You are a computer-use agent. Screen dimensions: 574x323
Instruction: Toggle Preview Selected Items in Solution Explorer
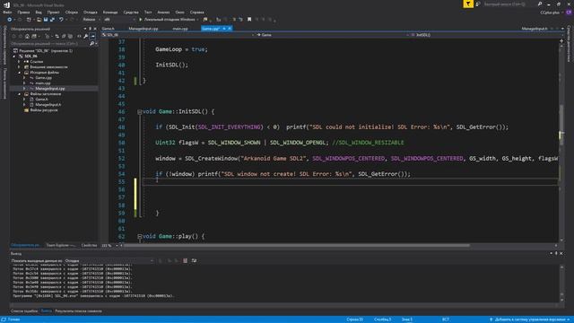pos(93,36)
